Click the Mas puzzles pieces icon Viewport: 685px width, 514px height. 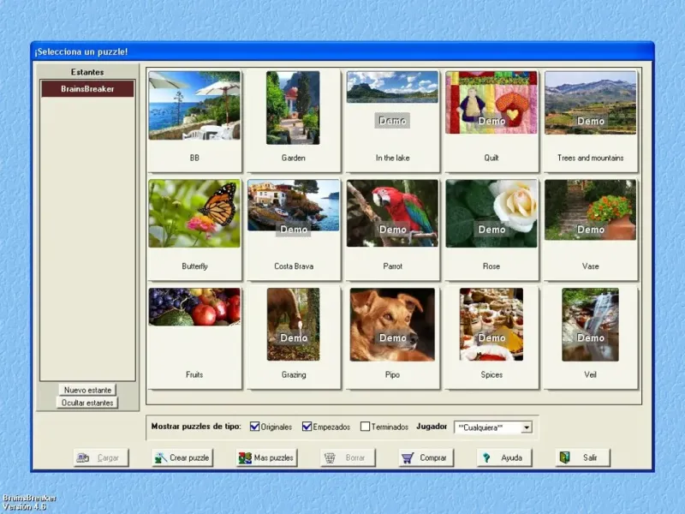pyautogui.click(x=245, y=457)
